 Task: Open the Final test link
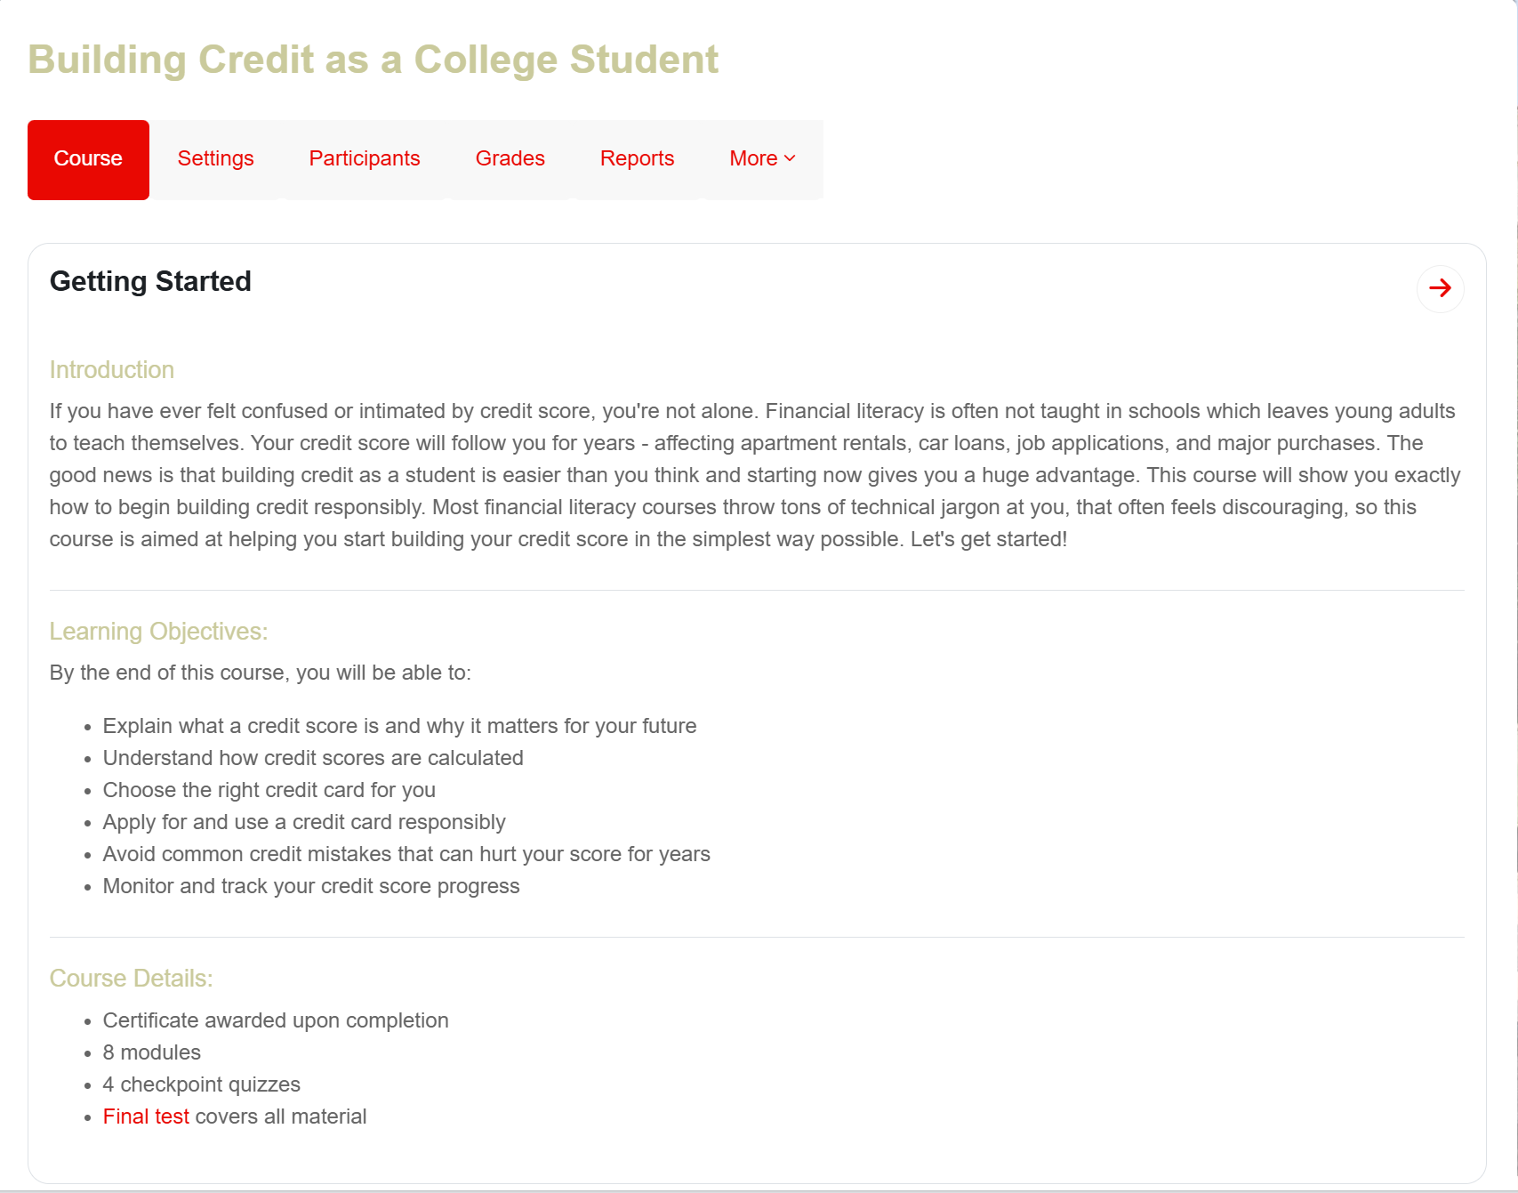coord(146,1116)
